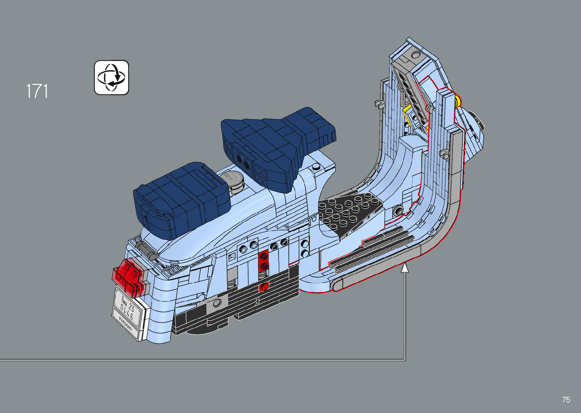Screen dimensions: 581x413
Task: Click the round gray stud on the floorboard
Action: 398,211
